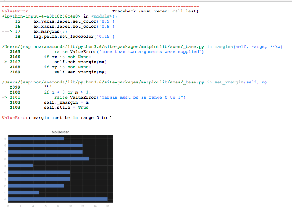Screen dimensions: 292x211
Task: Click the short bar at y-label 5
Action: pos(21,165)
